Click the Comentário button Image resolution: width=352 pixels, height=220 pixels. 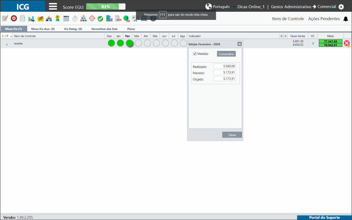[226, 54]
